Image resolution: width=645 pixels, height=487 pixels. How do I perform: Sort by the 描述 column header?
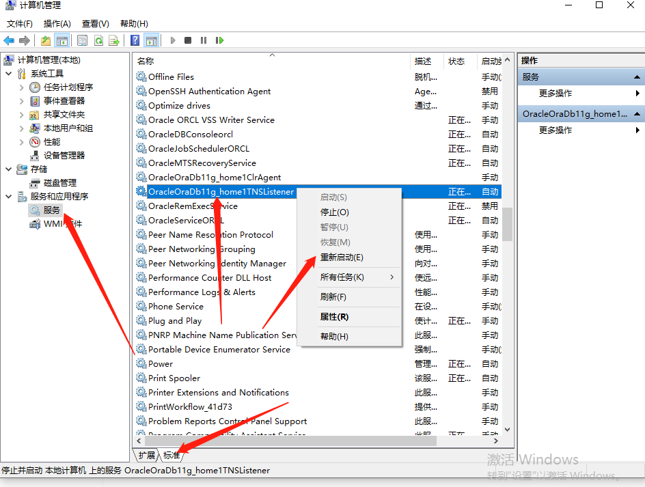coord(427,61)
